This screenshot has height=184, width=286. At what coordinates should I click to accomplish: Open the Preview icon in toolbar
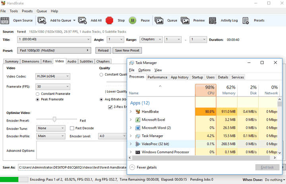click(x=185, y=20)
